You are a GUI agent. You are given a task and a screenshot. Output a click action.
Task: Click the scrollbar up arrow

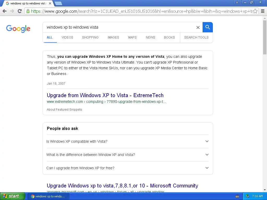(x=265, y=18)
